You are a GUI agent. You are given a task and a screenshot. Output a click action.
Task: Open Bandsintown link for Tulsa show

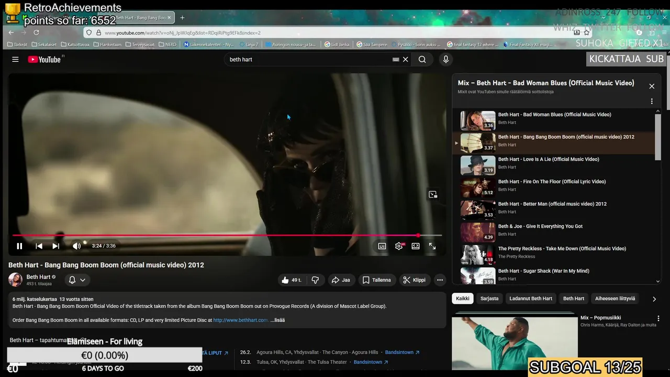tap(371, 362)
